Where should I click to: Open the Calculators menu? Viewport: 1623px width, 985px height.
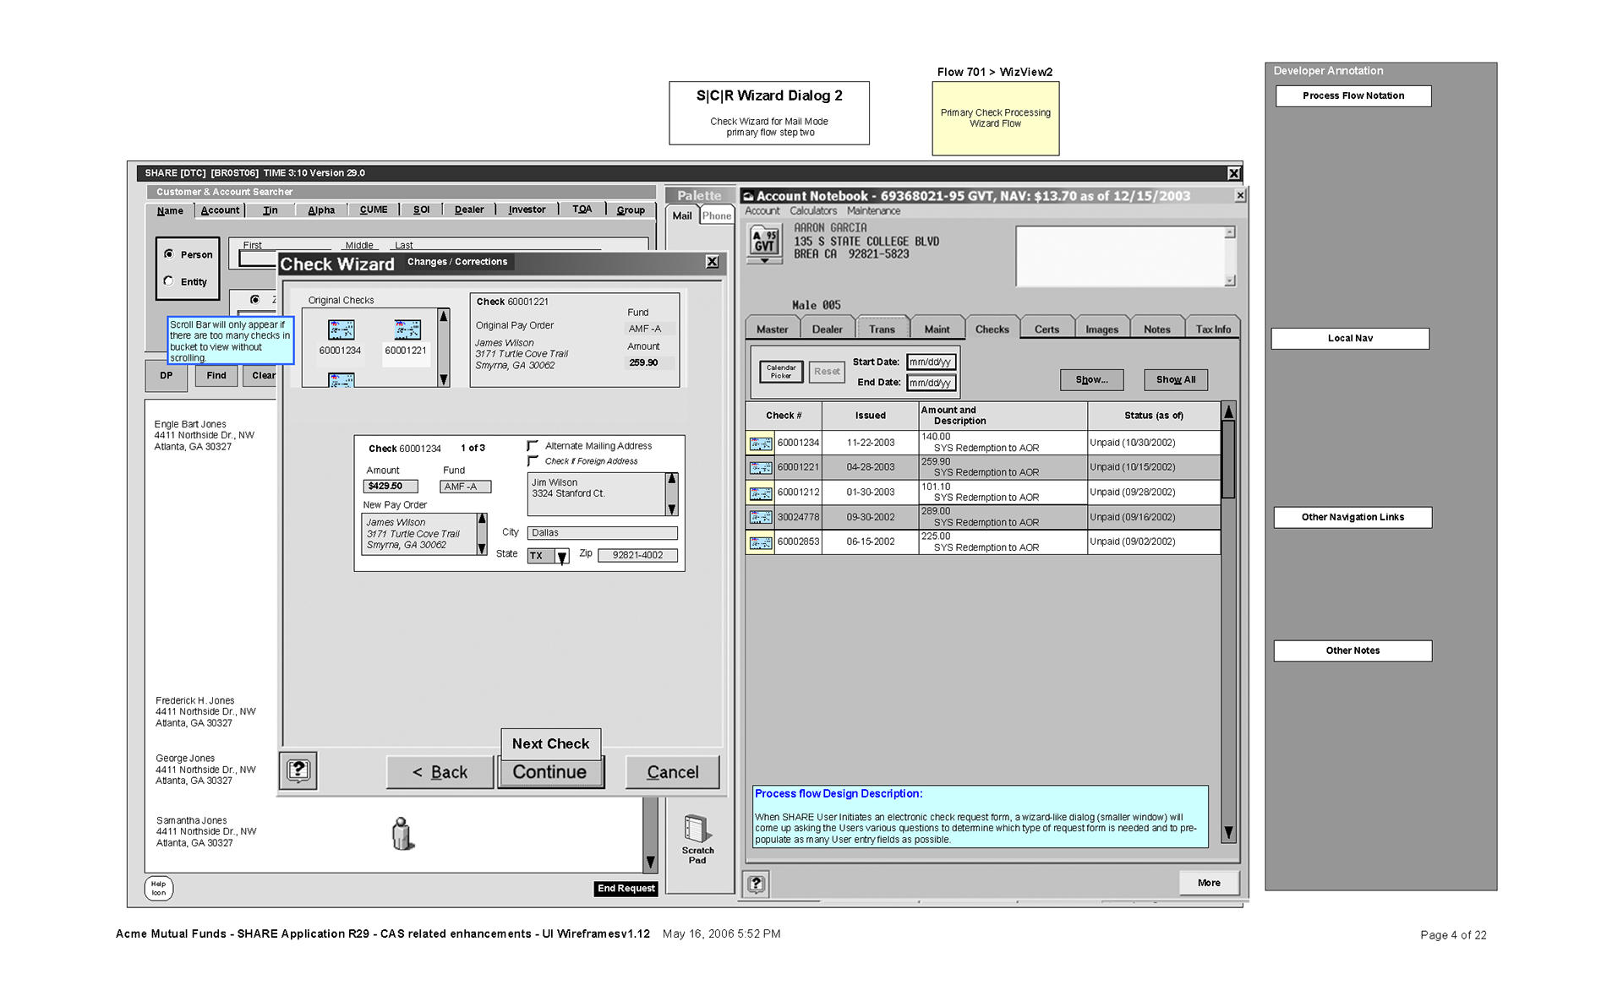coord(812,211)
